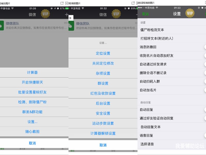Tap the 微信团队 avatar in the left screenshot
Screen dimensions: 206x155
(x=2, y=26)
